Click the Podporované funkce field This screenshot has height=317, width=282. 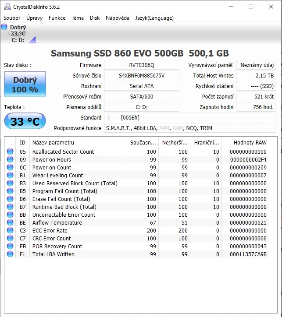[x=190, y=128]
